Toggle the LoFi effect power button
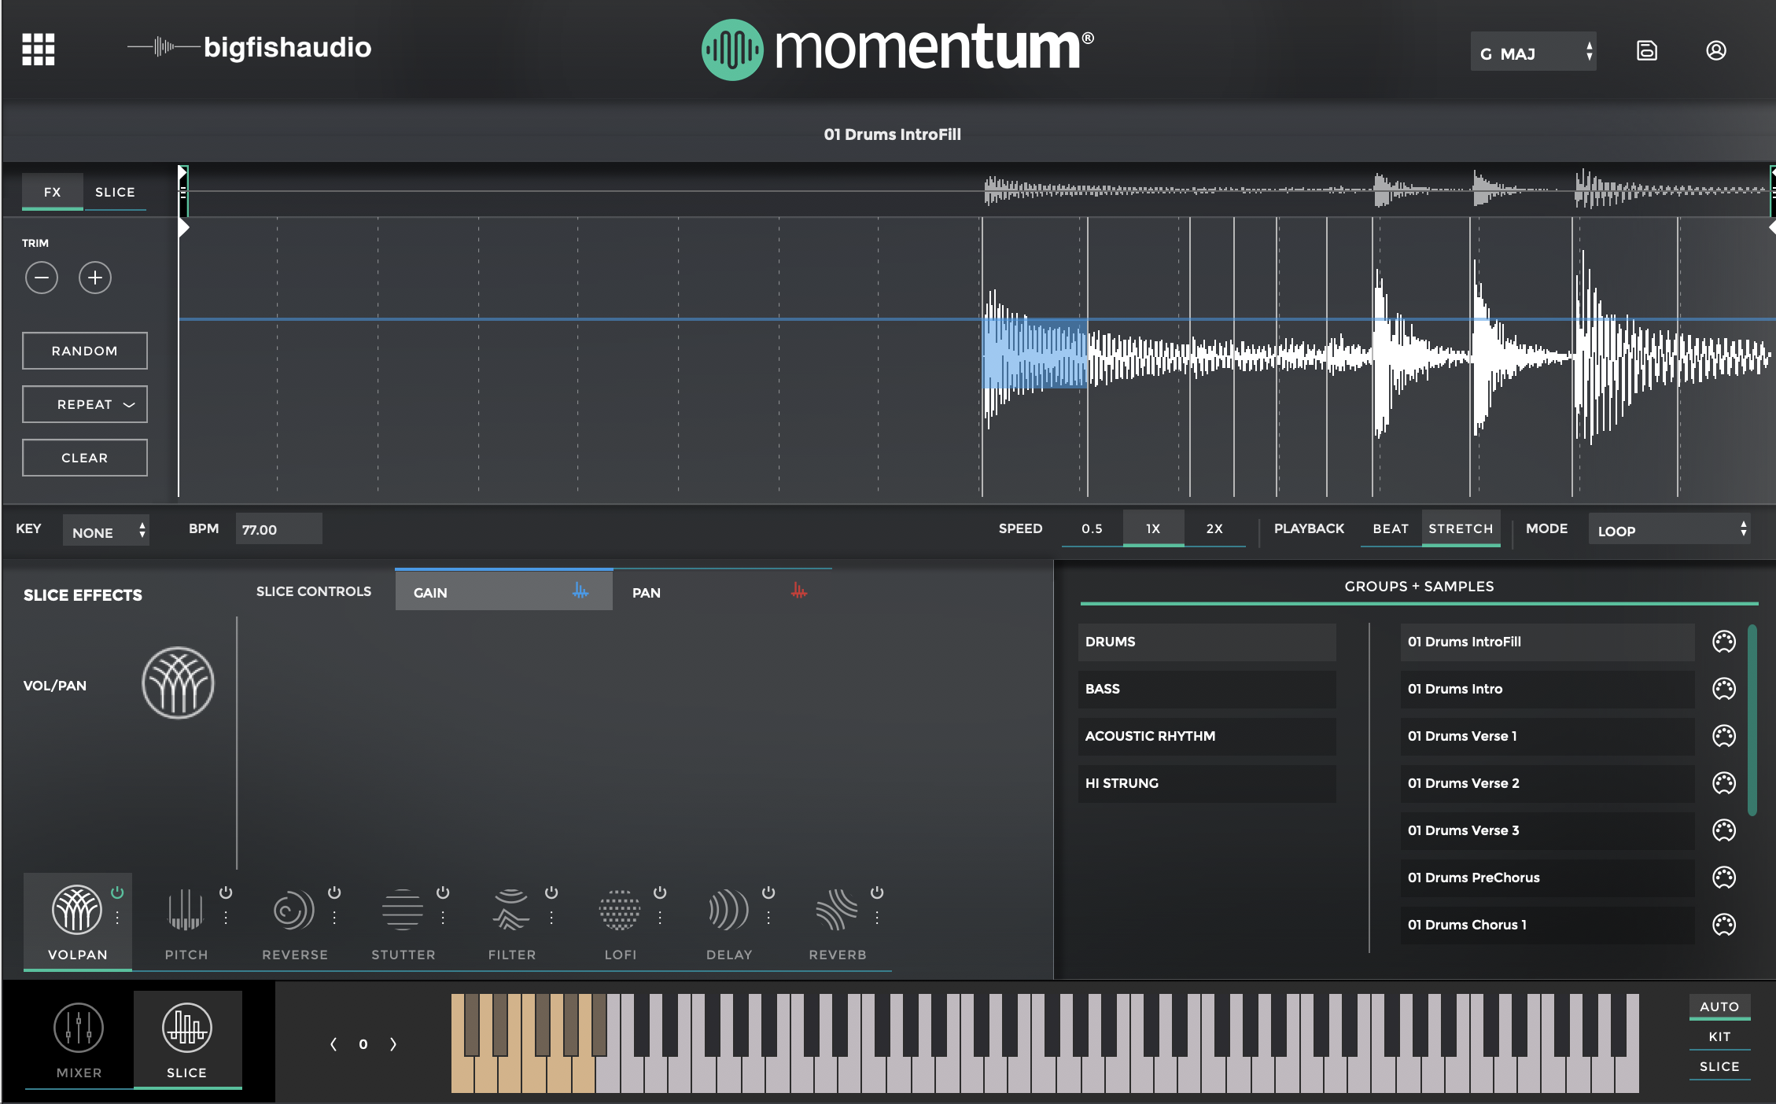Image resolution: width=1776 pixels, height=1104 pixels. (x=660, y=892)
